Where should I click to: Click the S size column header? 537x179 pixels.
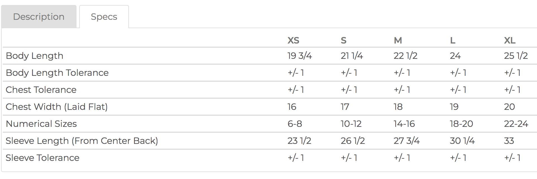pos(344,40)
